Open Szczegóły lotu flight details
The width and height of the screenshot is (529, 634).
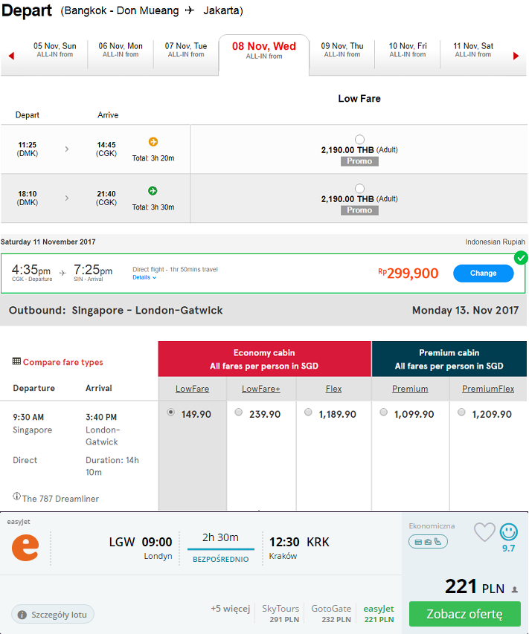tap(53, 615)
